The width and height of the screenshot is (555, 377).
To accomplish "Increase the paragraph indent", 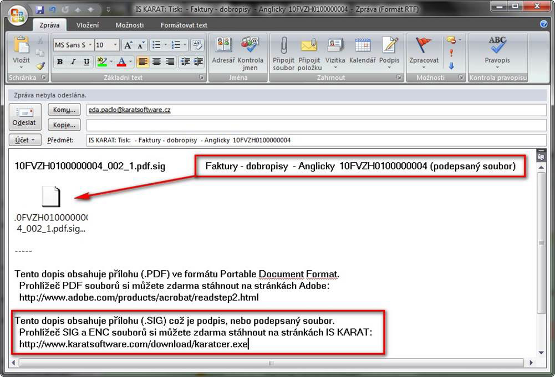I will pos(198,62).
